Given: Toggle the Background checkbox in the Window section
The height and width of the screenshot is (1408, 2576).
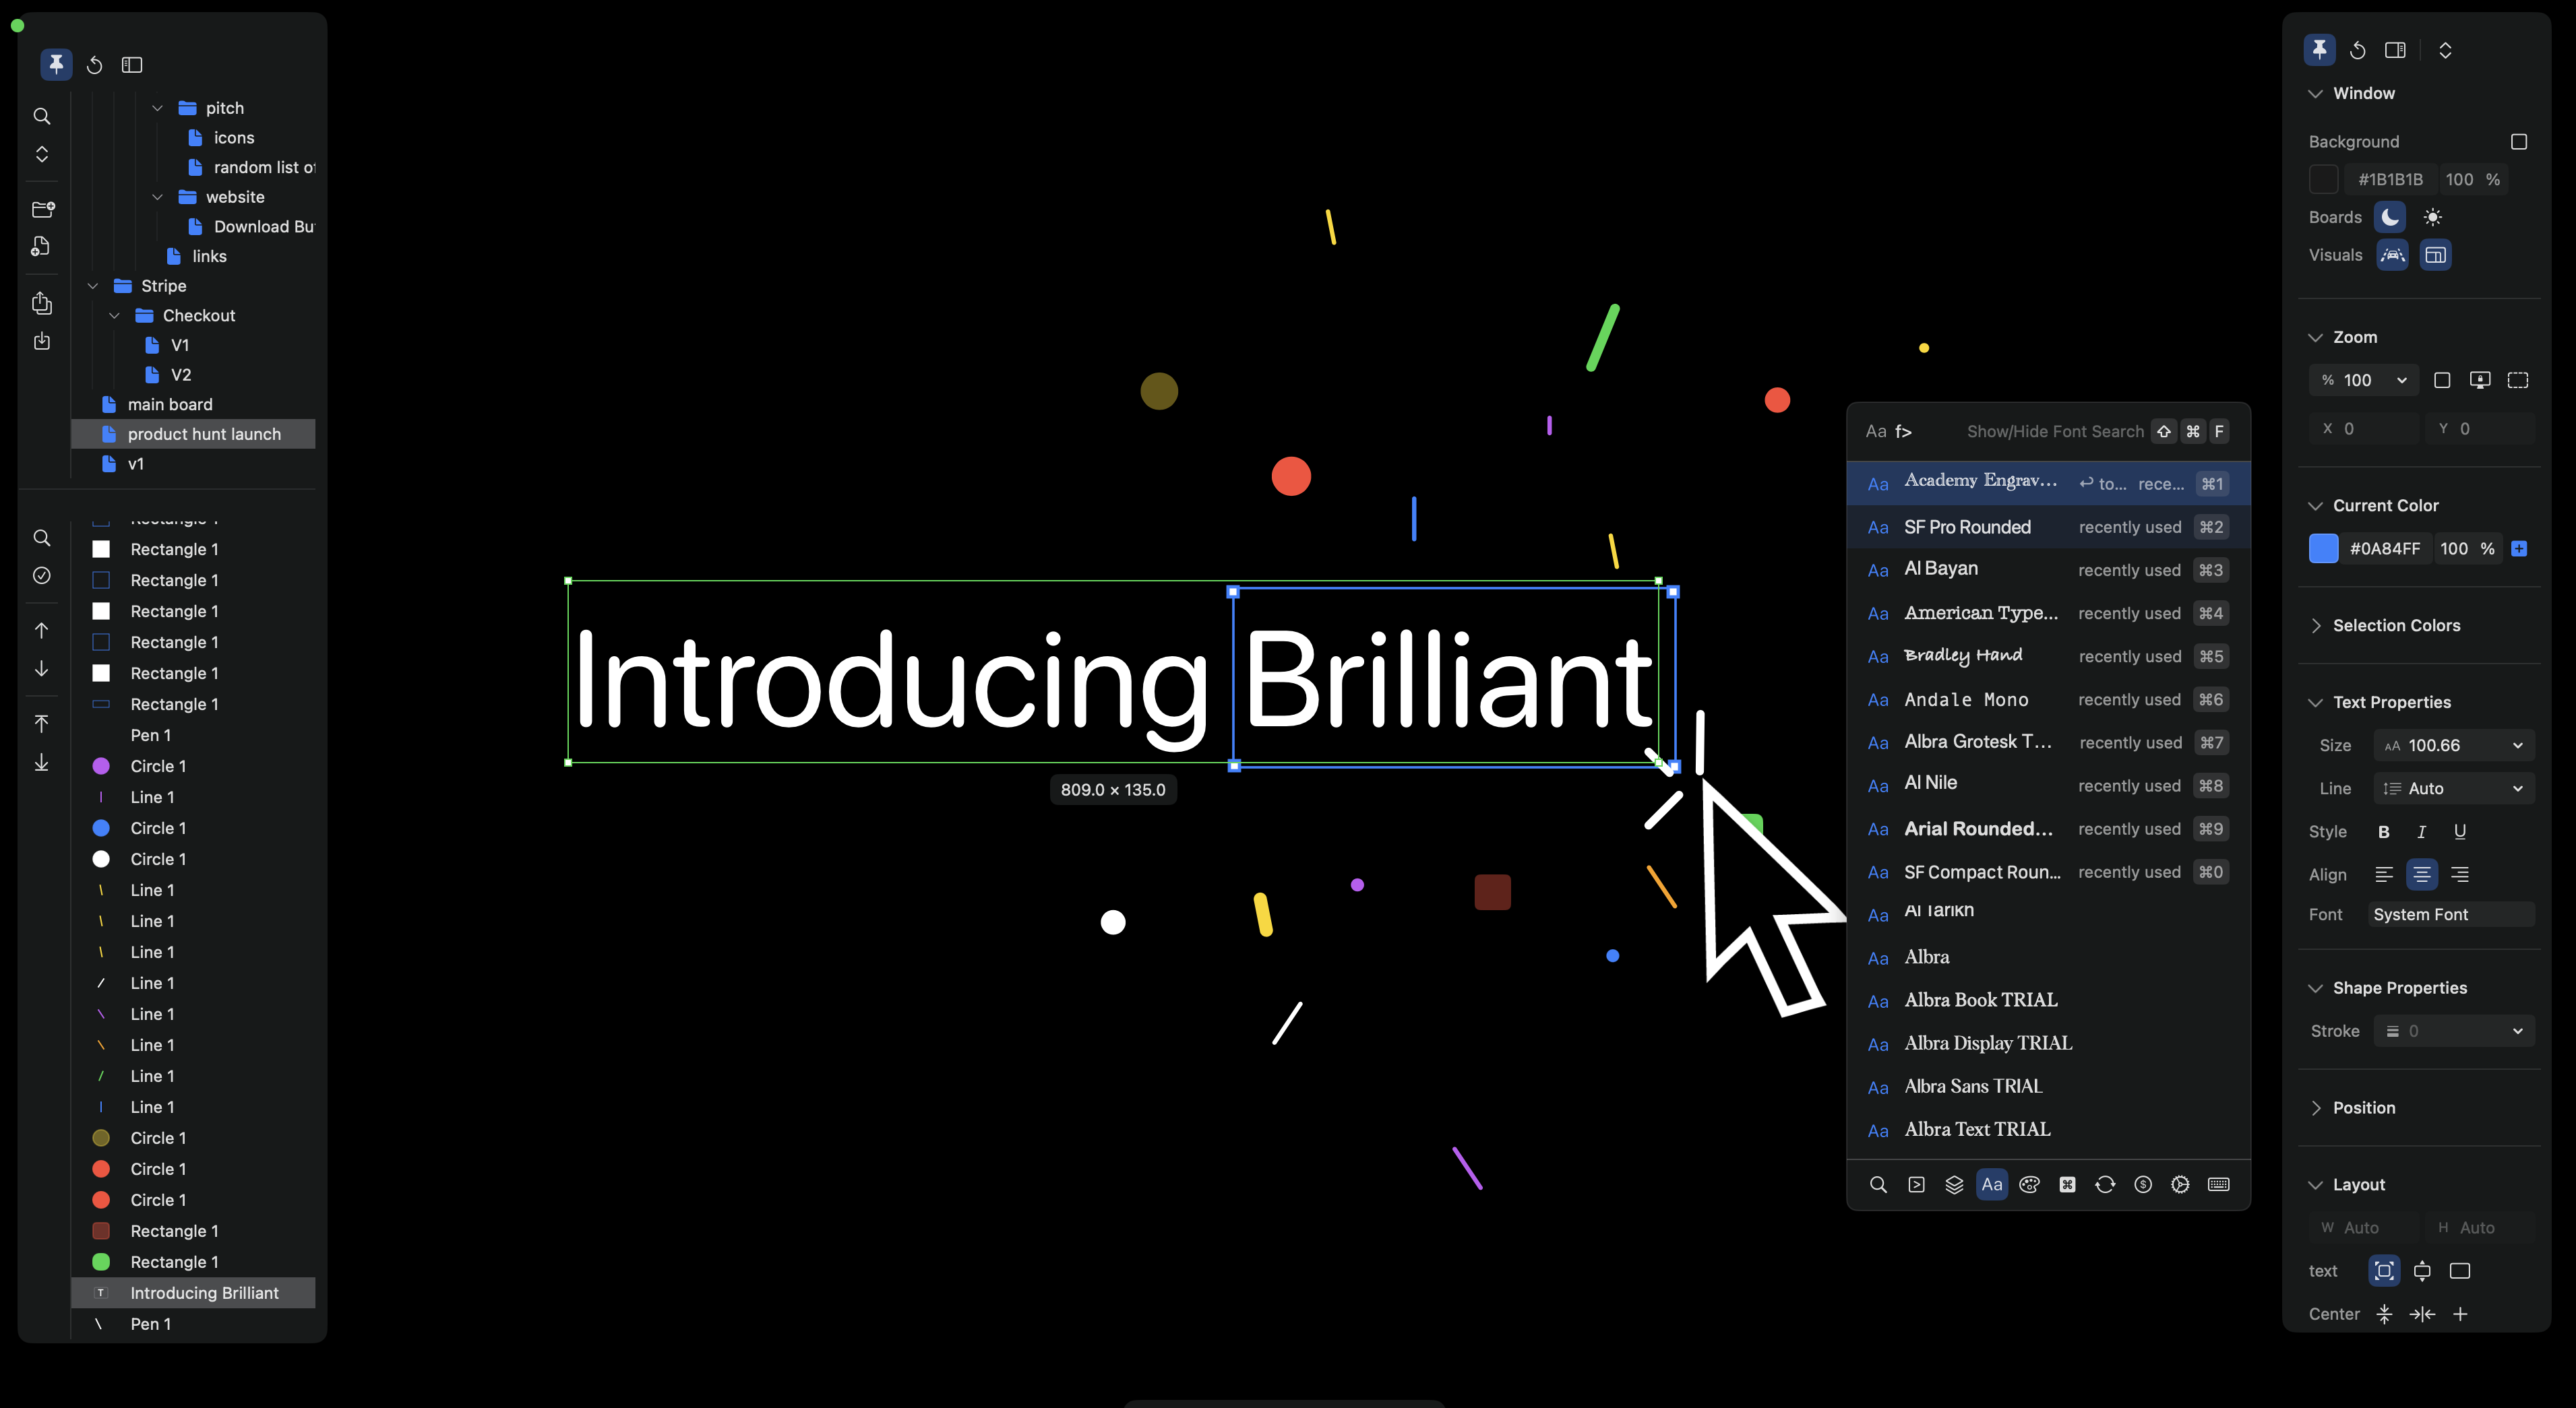Looking at the screenshot, I should click(2519, 142).
